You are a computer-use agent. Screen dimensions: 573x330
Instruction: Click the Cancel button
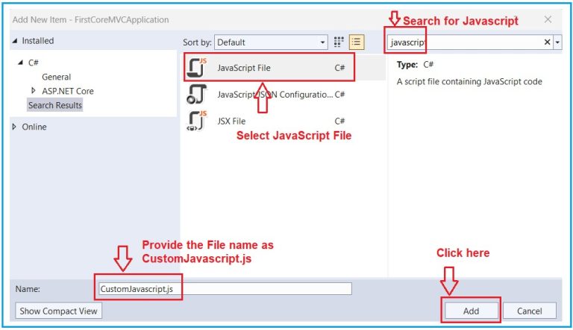coord(529,311)
